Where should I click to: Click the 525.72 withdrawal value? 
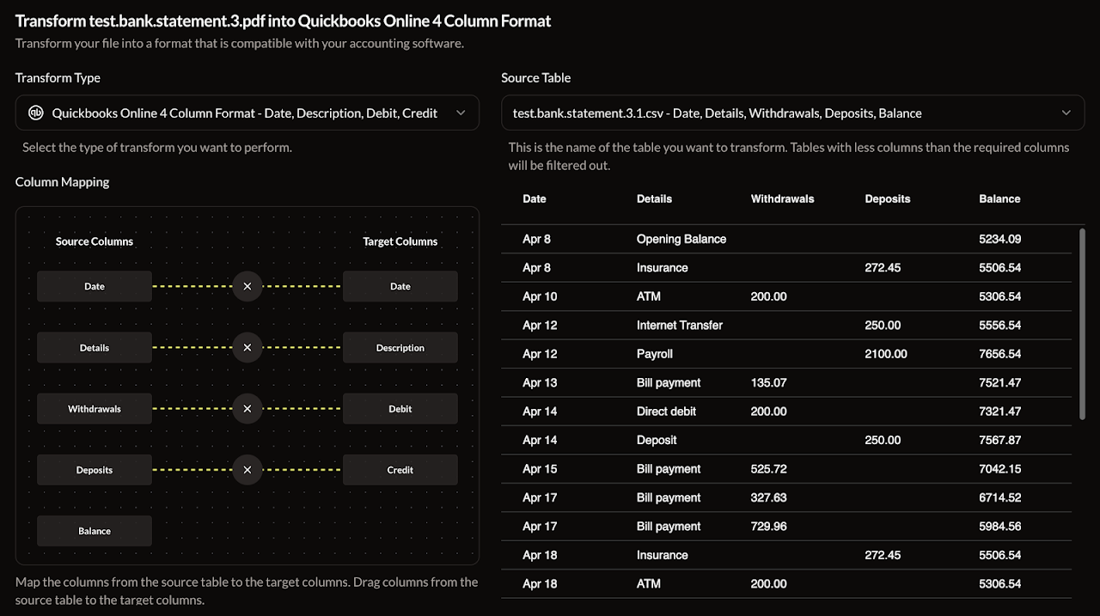768,469
